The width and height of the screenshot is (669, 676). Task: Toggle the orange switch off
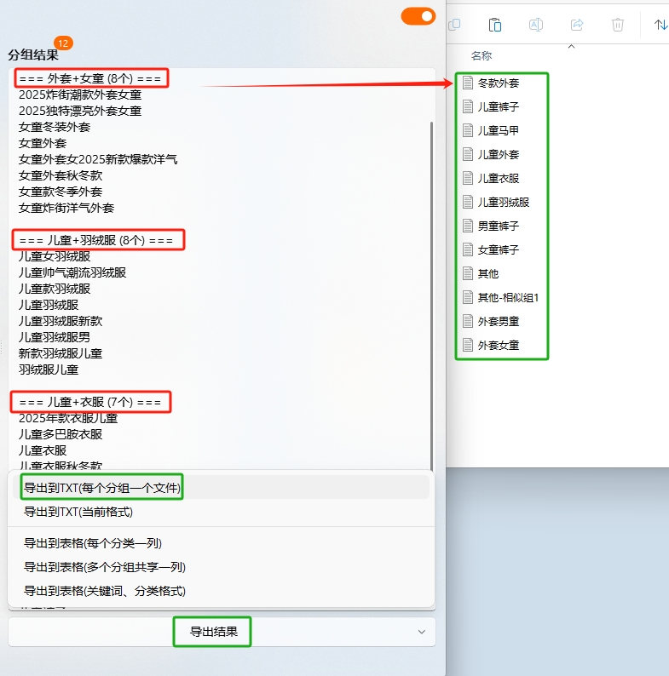coord(418,16)
